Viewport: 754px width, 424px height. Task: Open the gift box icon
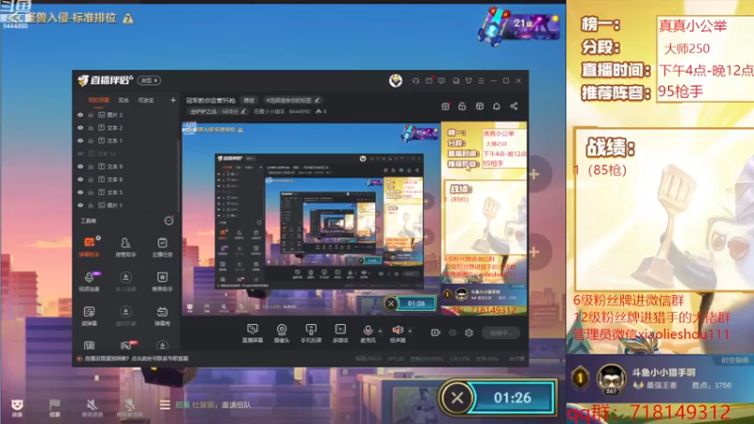[445, 106]
